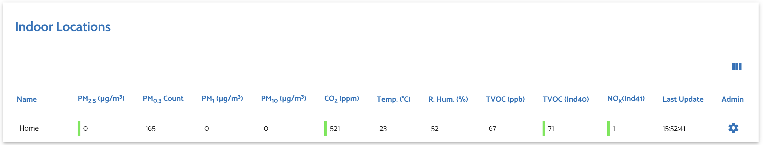This screenshot has width=763, height=145.
Task: Select the PM1 column header
Action: [222, 99]
